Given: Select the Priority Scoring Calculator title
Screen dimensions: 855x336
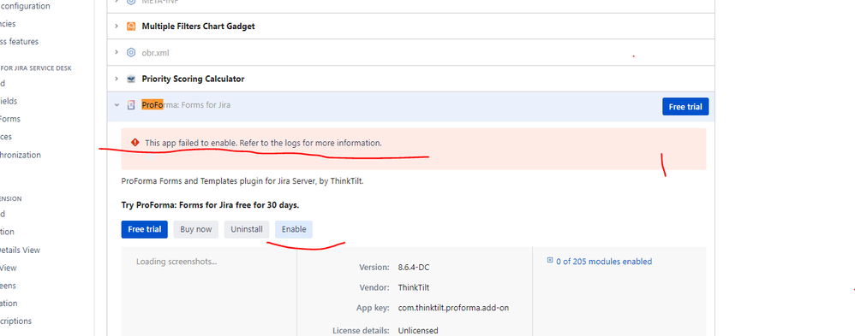Looking at the screenshot, I should (193, 79).
